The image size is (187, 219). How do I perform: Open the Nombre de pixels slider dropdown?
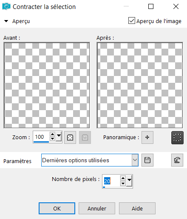point(129,181)
